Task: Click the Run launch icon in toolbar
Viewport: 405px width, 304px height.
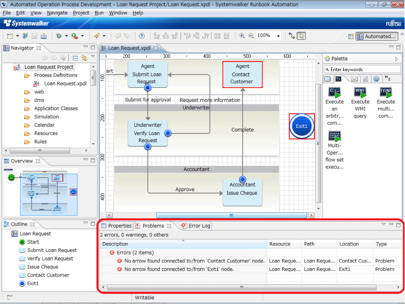Action: coord(75,36)
